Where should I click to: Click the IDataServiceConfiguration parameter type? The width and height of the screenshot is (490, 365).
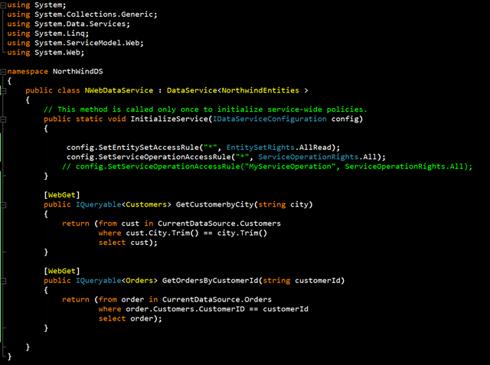[x=269, y=119]
